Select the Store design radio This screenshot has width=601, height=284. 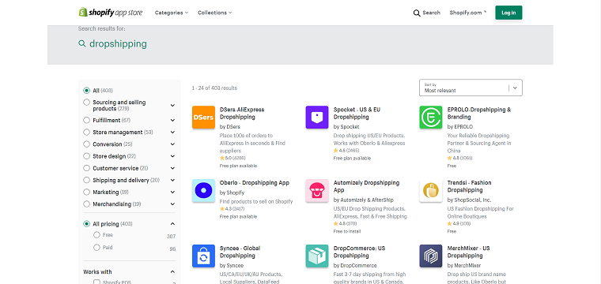(x=87, y=156)
